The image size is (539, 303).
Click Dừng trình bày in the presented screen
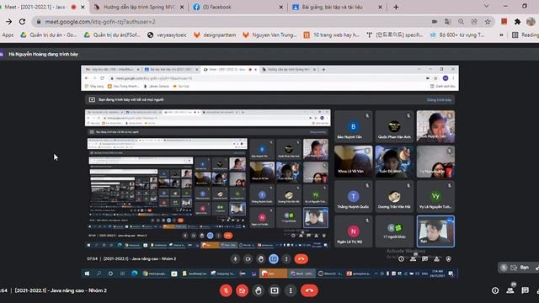[439, 100]
